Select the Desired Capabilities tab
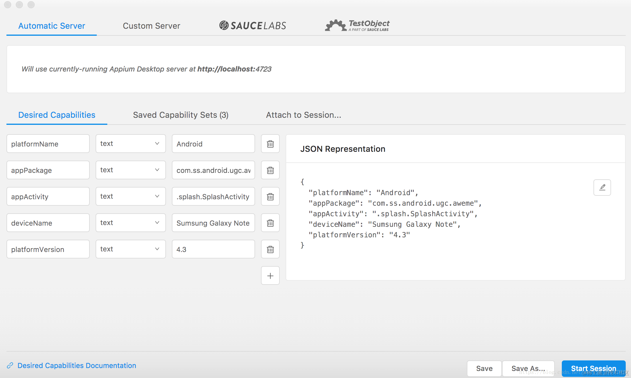Screen dimensions: 631x378 pos(57,115)
